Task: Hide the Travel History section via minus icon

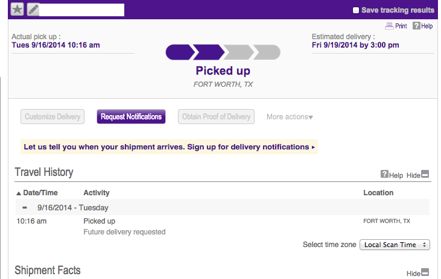Action: tap(425, 175)
